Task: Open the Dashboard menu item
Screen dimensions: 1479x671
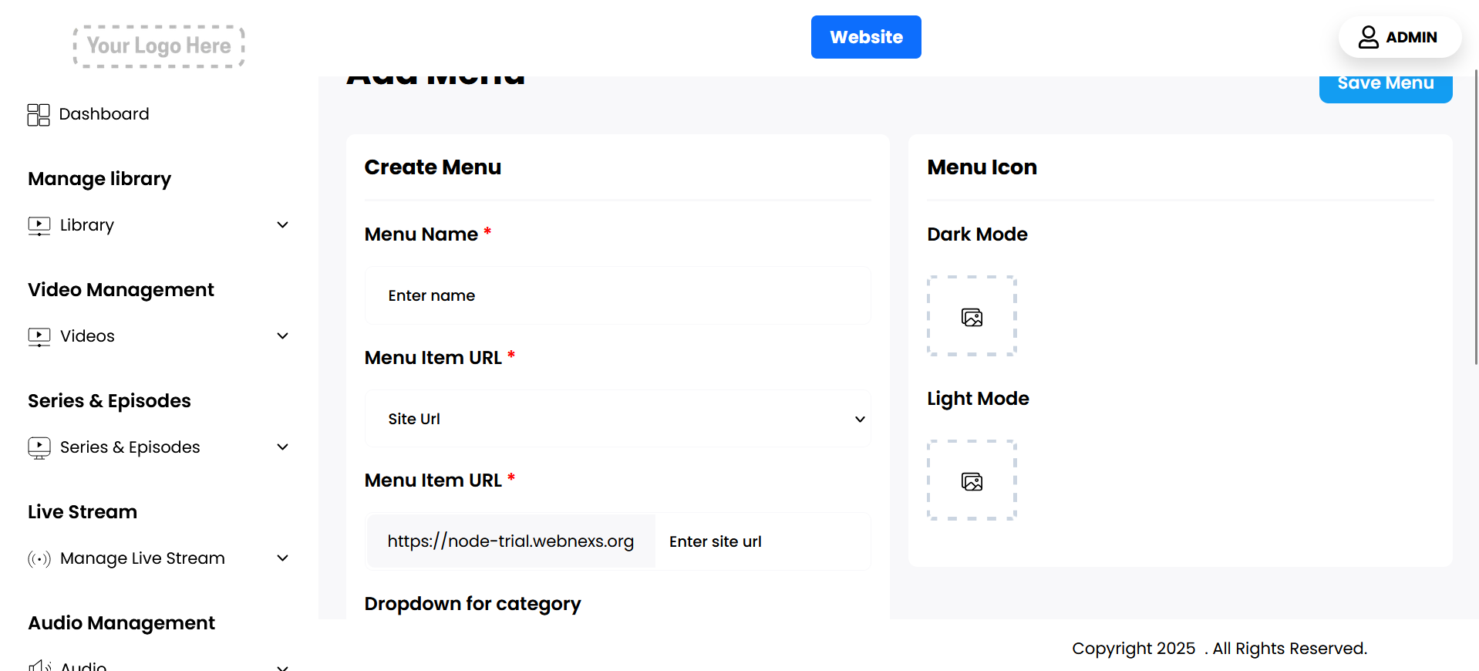Action: click(x=104, y=114)
